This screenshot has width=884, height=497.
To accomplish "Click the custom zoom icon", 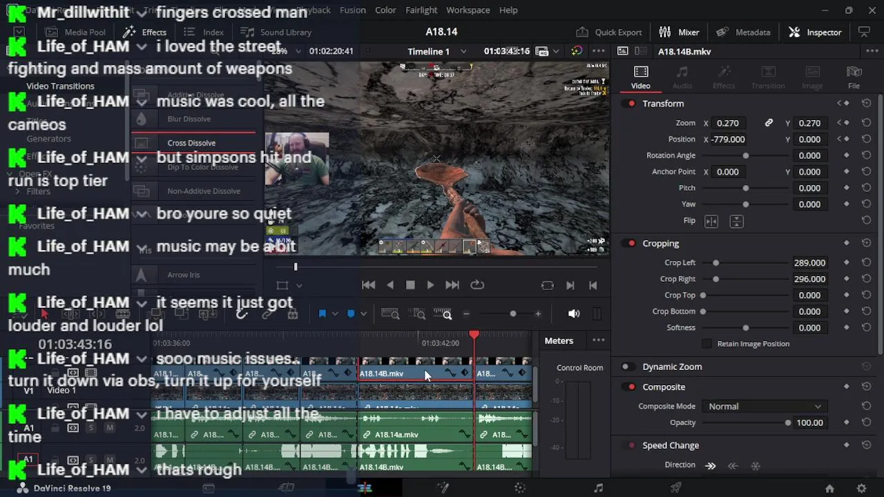I will (443, 314).
